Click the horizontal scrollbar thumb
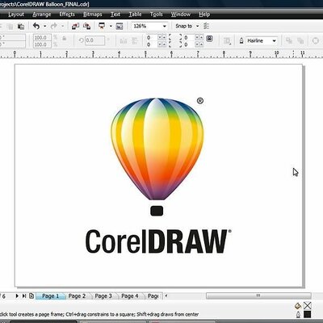The width and height of the screenshot is (323, 323). (258, 296)
